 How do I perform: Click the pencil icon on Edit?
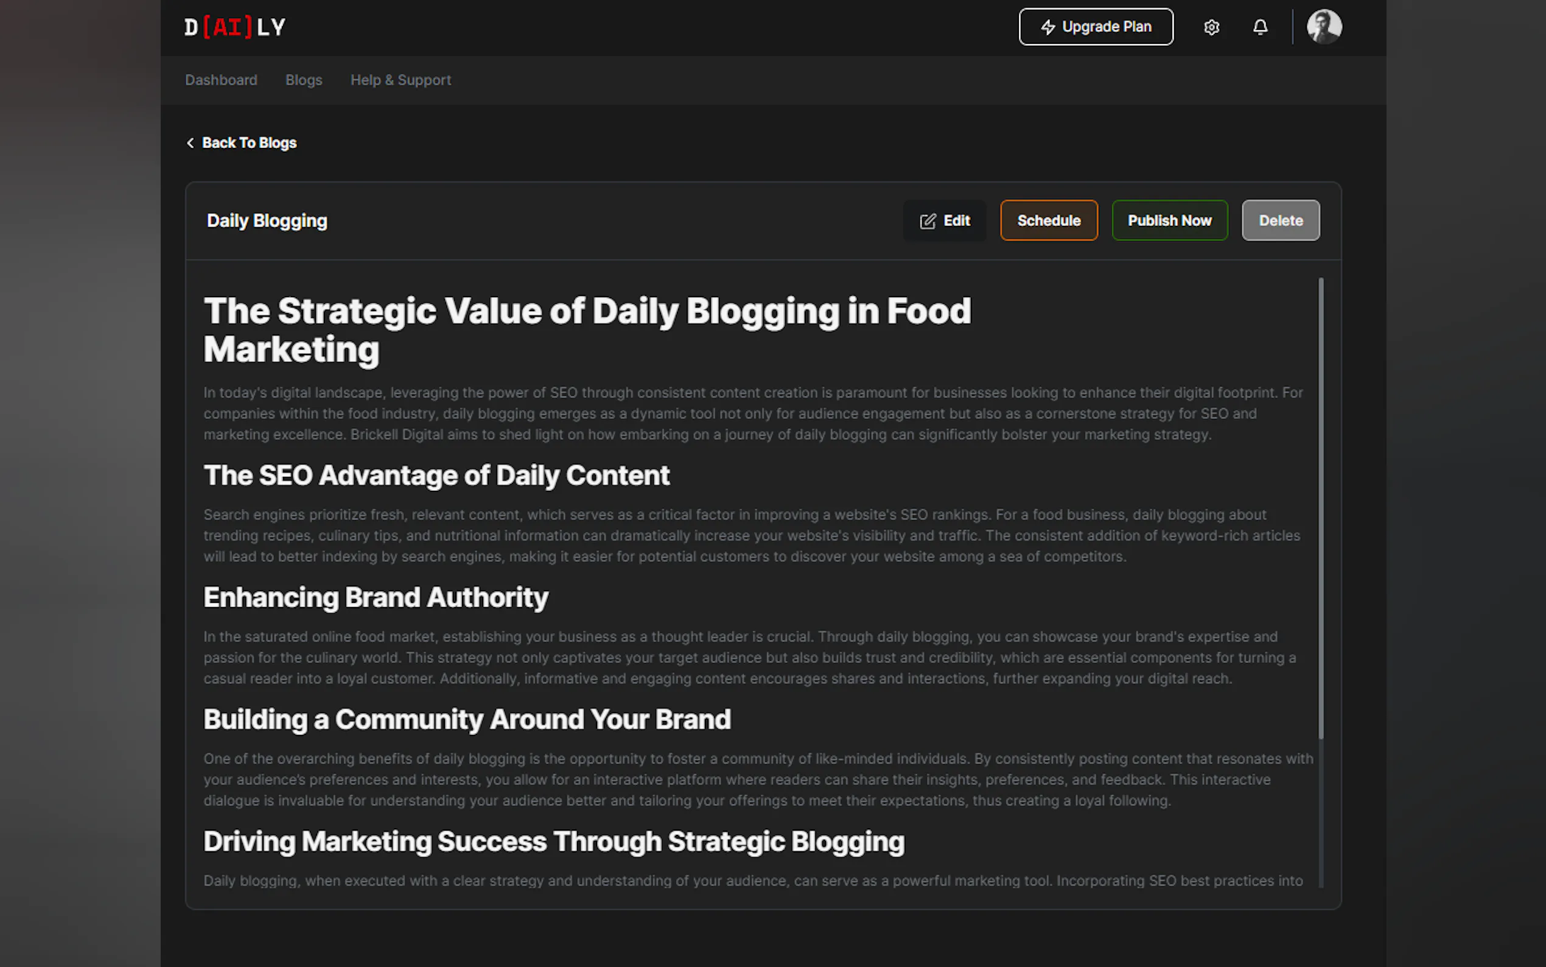tap(928, 221)
